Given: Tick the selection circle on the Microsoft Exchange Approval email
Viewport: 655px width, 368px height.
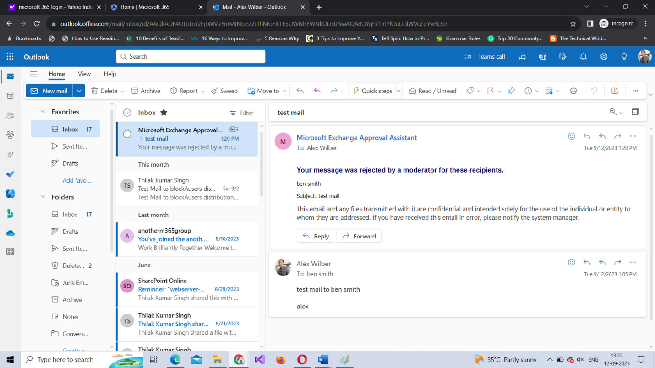Looking at the screenshot, I should pyautogui.click(x=127, y=134).
